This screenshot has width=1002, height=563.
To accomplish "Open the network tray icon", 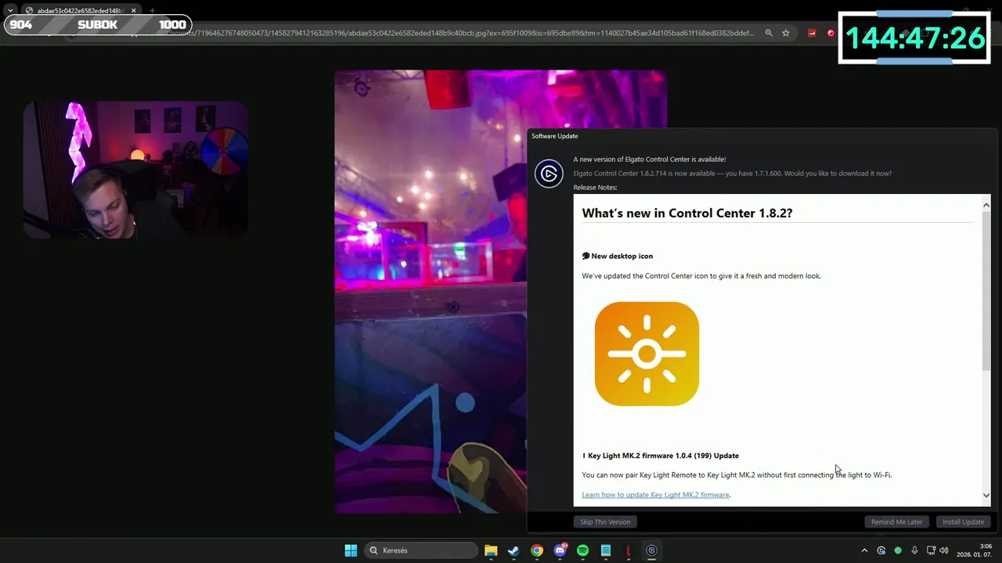I will [931, 550].
